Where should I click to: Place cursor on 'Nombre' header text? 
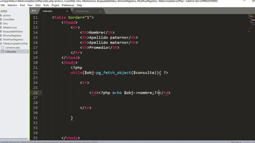[x=96, y=33]
